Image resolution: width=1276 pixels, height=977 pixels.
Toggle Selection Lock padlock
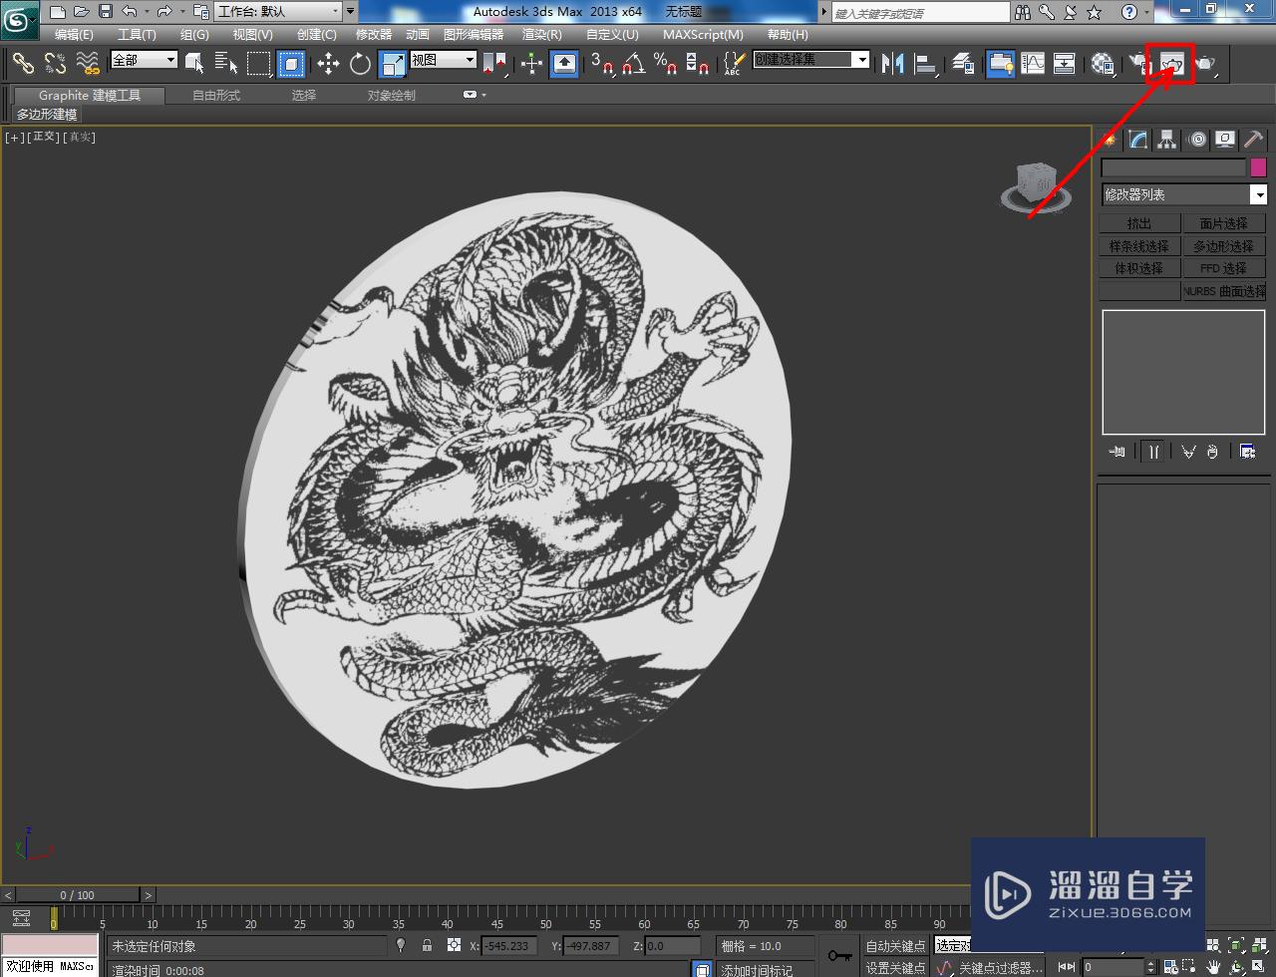(x=427, y=945)
